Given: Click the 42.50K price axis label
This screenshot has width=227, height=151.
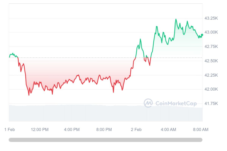Looking at the screenshot, I should (211, 61).
